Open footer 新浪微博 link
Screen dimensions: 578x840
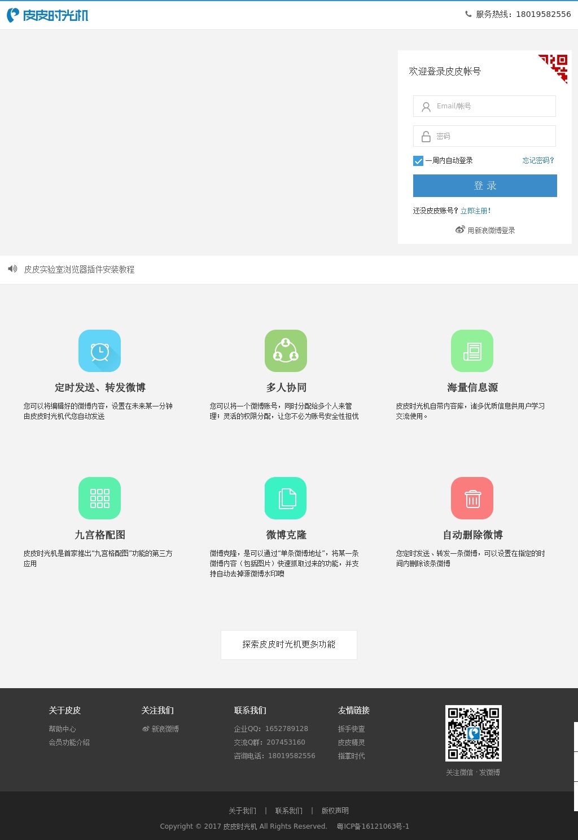pos(165,729)
